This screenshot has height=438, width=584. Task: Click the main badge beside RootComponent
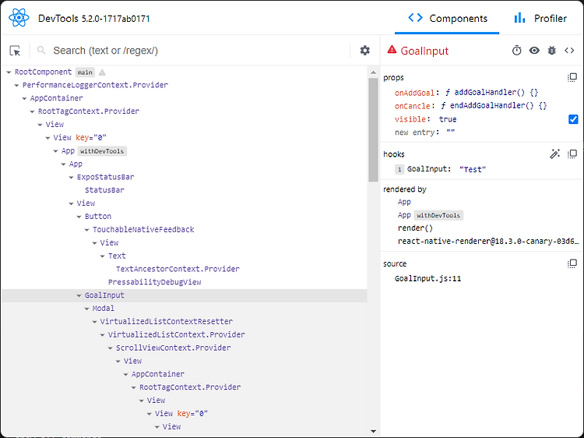[85, 72]
